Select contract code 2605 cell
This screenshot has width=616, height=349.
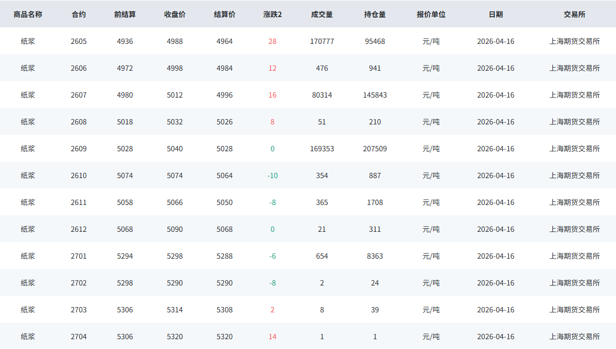point(79,41)
